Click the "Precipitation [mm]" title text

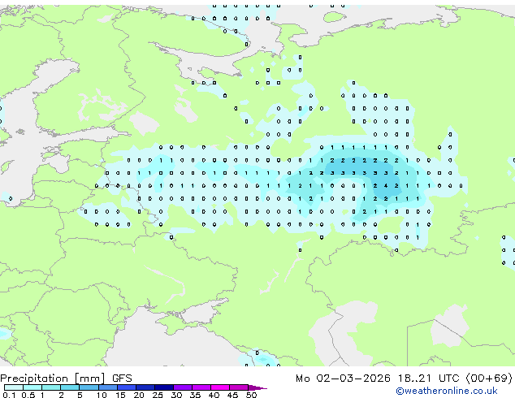click(x=53, y=379)
